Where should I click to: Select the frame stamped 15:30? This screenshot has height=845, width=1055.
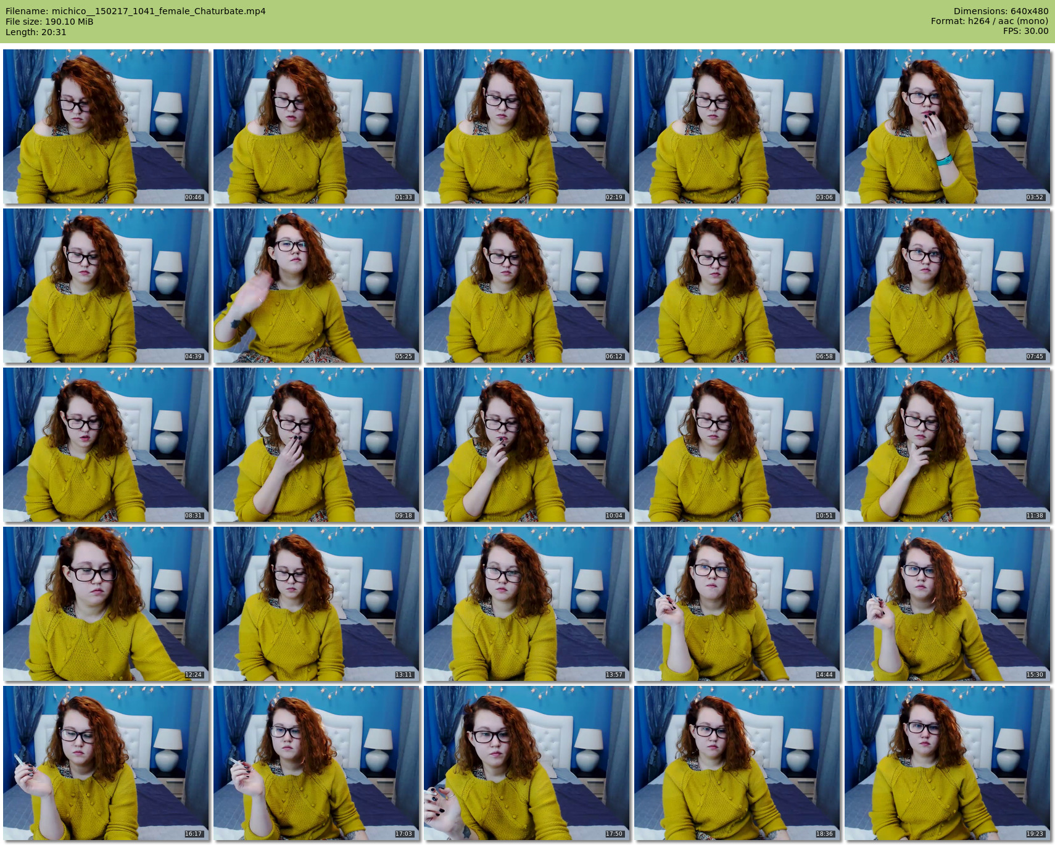point(948,604)
